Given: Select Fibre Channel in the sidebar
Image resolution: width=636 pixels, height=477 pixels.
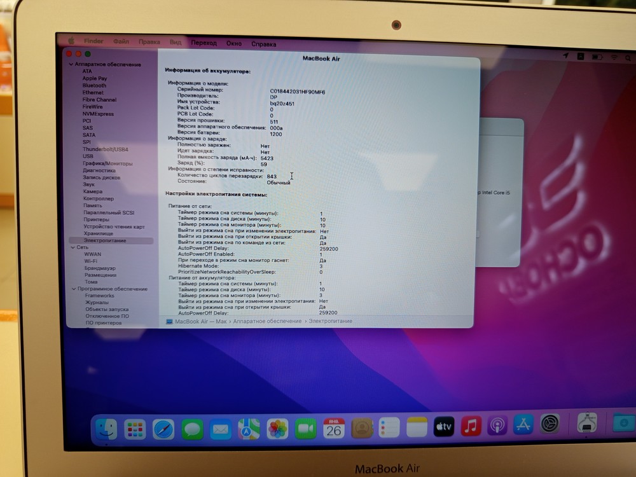Looking at the screenshot, I should coord(99,99).
